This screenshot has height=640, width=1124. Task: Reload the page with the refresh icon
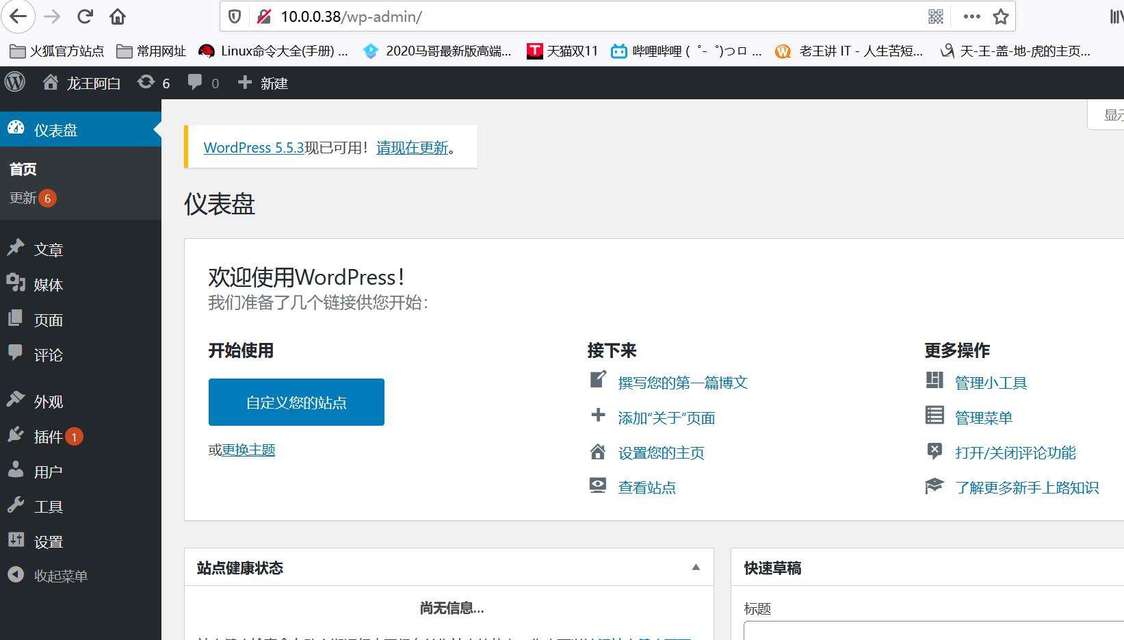point(85,16)
